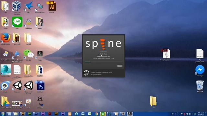Click the Windows Start button
The height and width of the screenshot is (116, 207).
3,114
